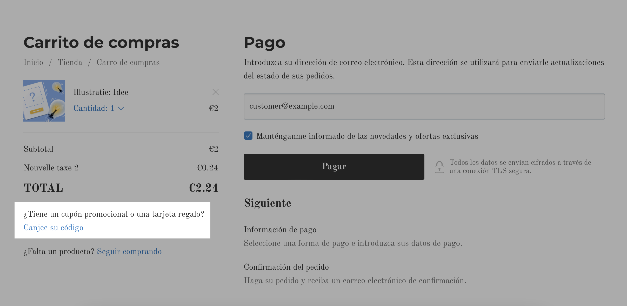Click the TLS encryption notice text

tap(520, 167)
